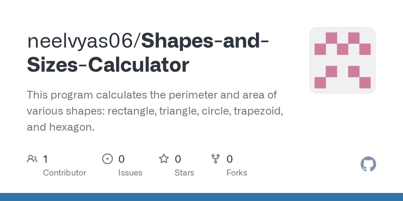Click the GitHub octocat logo
This screenshot has height=201, width=403.
pos(368,164)
